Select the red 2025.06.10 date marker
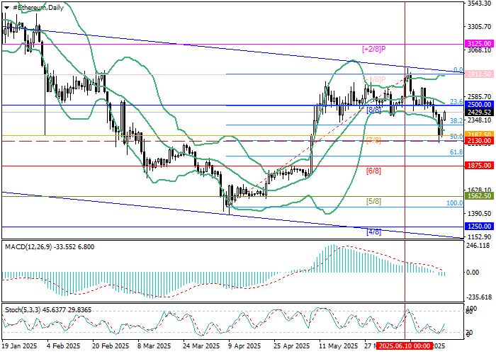Viewport: 496px width, 354px height. [x=404, y=346]
